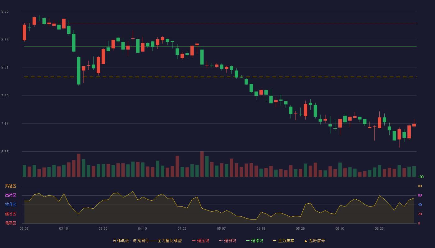Select the 拉升区 zone label
Image resolution: width=435 pixels, height=248 pixels.
pos(11,205)
